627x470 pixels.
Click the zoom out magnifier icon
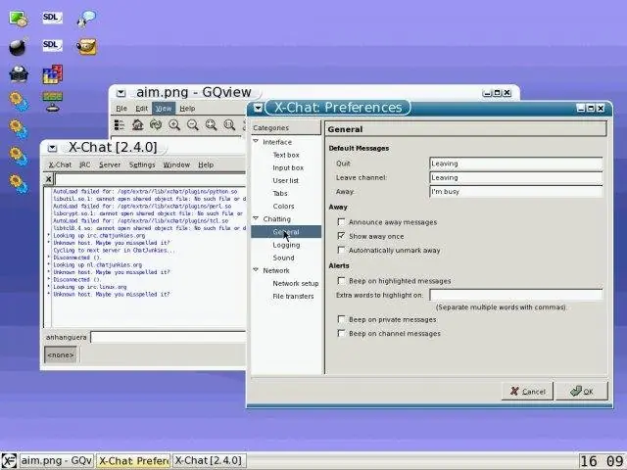[192, 125]
